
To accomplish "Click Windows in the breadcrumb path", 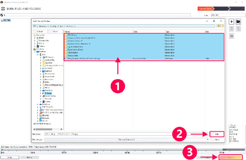I will tap(43, 26).
